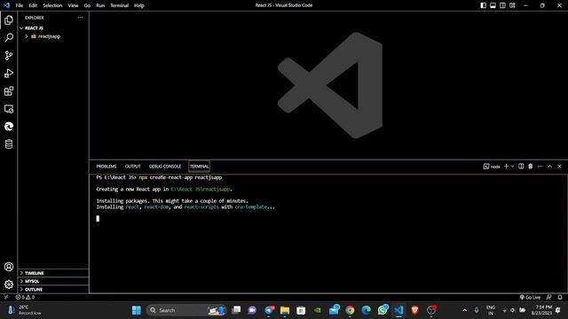Toggle bottom panel layout button
Image resolution: width=568 pixels, height=319 pixels.
click(493, 5)
